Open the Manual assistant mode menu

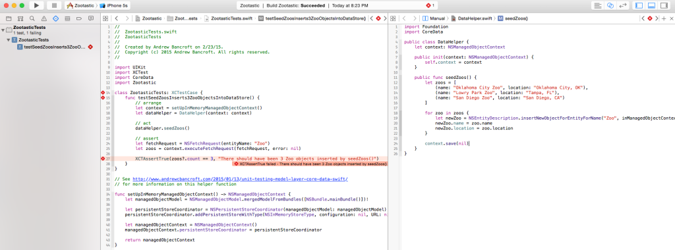pyautogui.click(x=434, y=18)
